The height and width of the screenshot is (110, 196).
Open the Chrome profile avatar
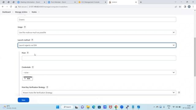tap(189, 7)
